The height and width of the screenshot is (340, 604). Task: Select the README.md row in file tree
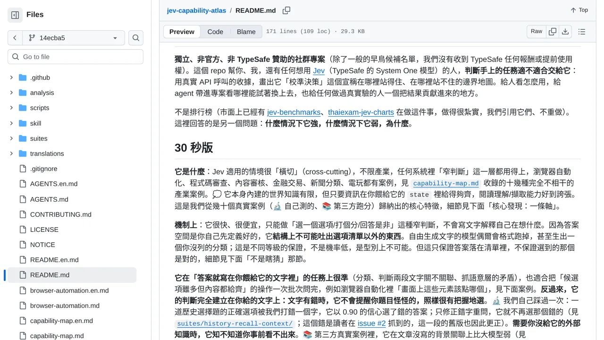point(72,275)
